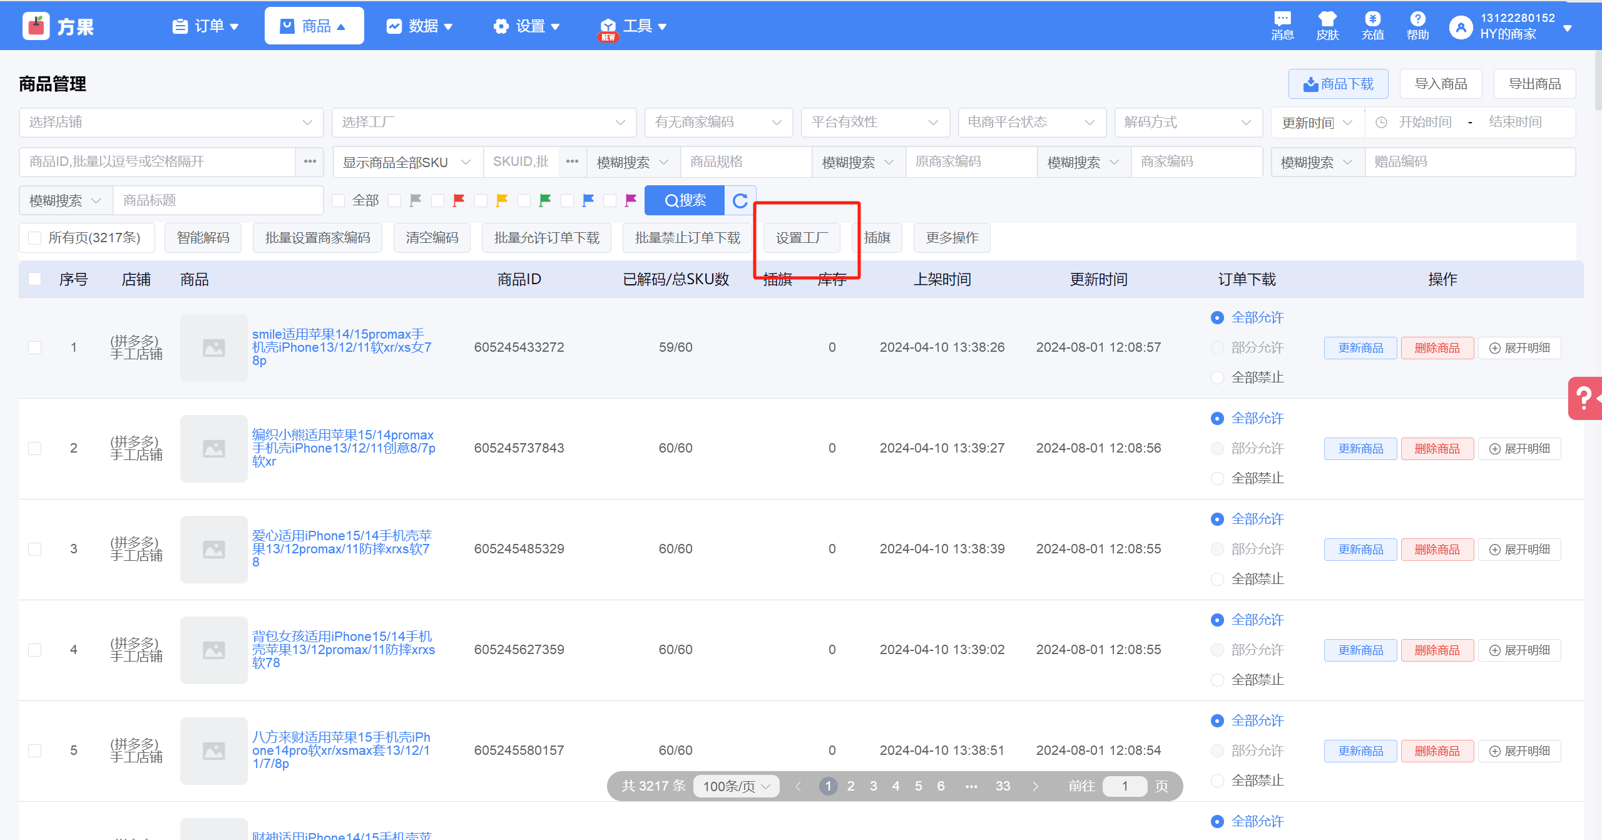The height and width of the screenshot is (840, 1602).
Task: Click the 设置工厂 button
Action: [x=802, y=238]
